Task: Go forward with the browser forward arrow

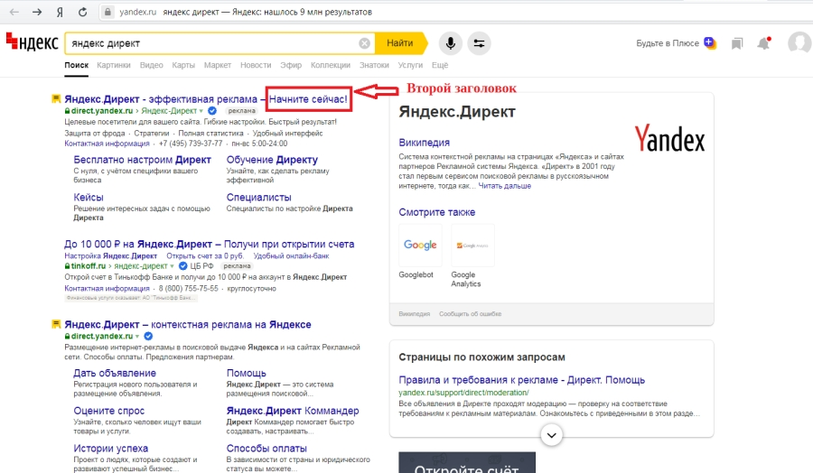Action: (x=37, y=12)
